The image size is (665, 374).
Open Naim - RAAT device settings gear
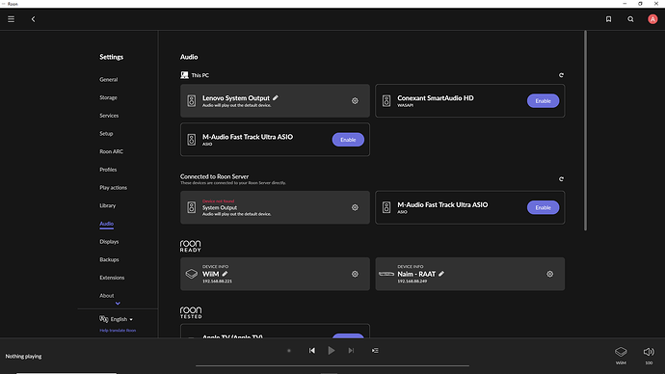coord(550,274)
